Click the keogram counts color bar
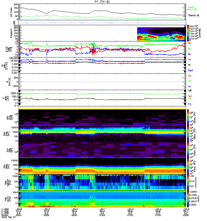Screen dimensions: 207x221 pos(188,33)
